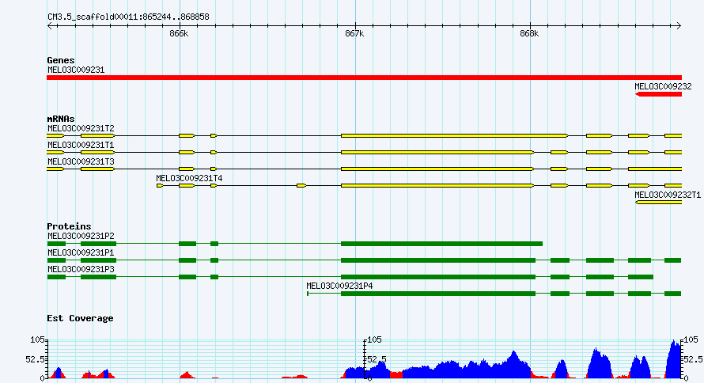The height and width of the screenshot is (383, 704).
Task: Open protein label MEL03C009231P1
Action: (81, 252)
